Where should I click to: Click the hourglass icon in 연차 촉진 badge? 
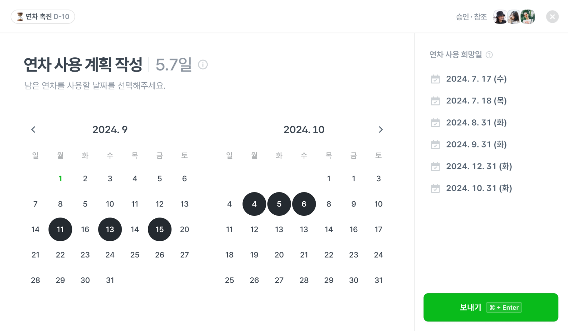(x=20, y=17)
